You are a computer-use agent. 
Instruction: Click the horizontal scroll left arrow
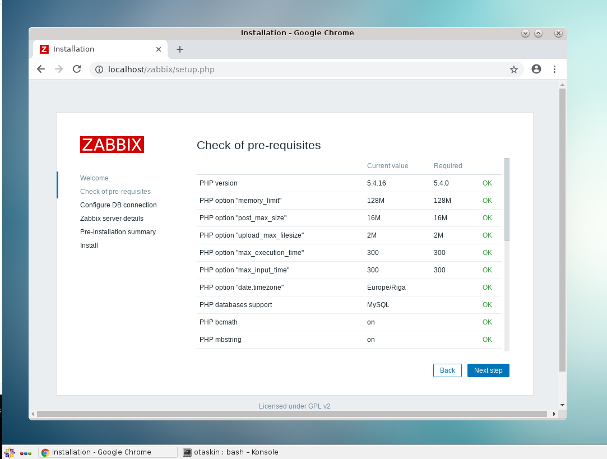pos(33,414)
